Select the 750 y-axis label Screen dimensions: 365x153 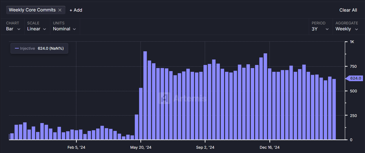pyautogui.click(x=353, y=67)
